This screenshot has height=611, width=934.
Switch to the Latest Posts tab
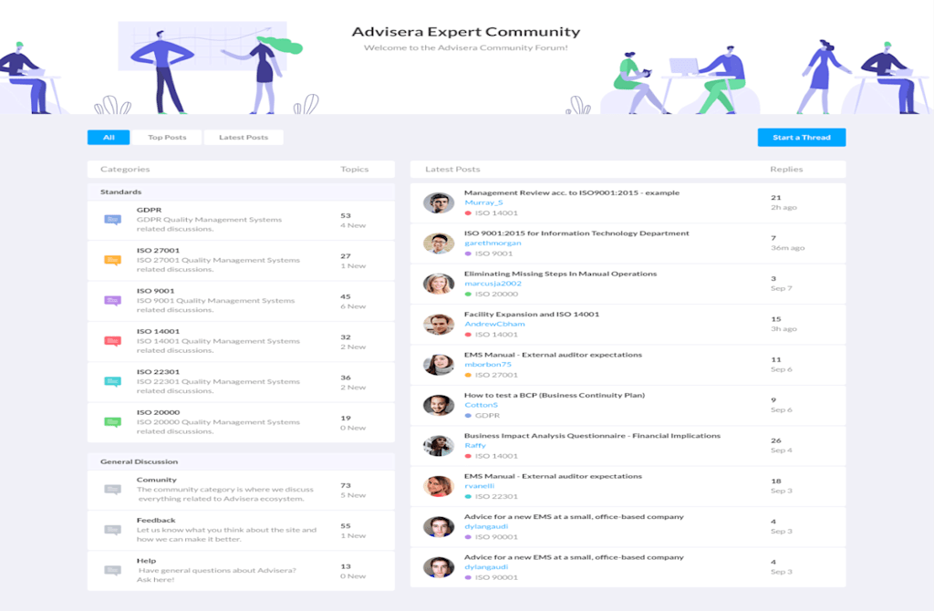click(x=243, y=138)
